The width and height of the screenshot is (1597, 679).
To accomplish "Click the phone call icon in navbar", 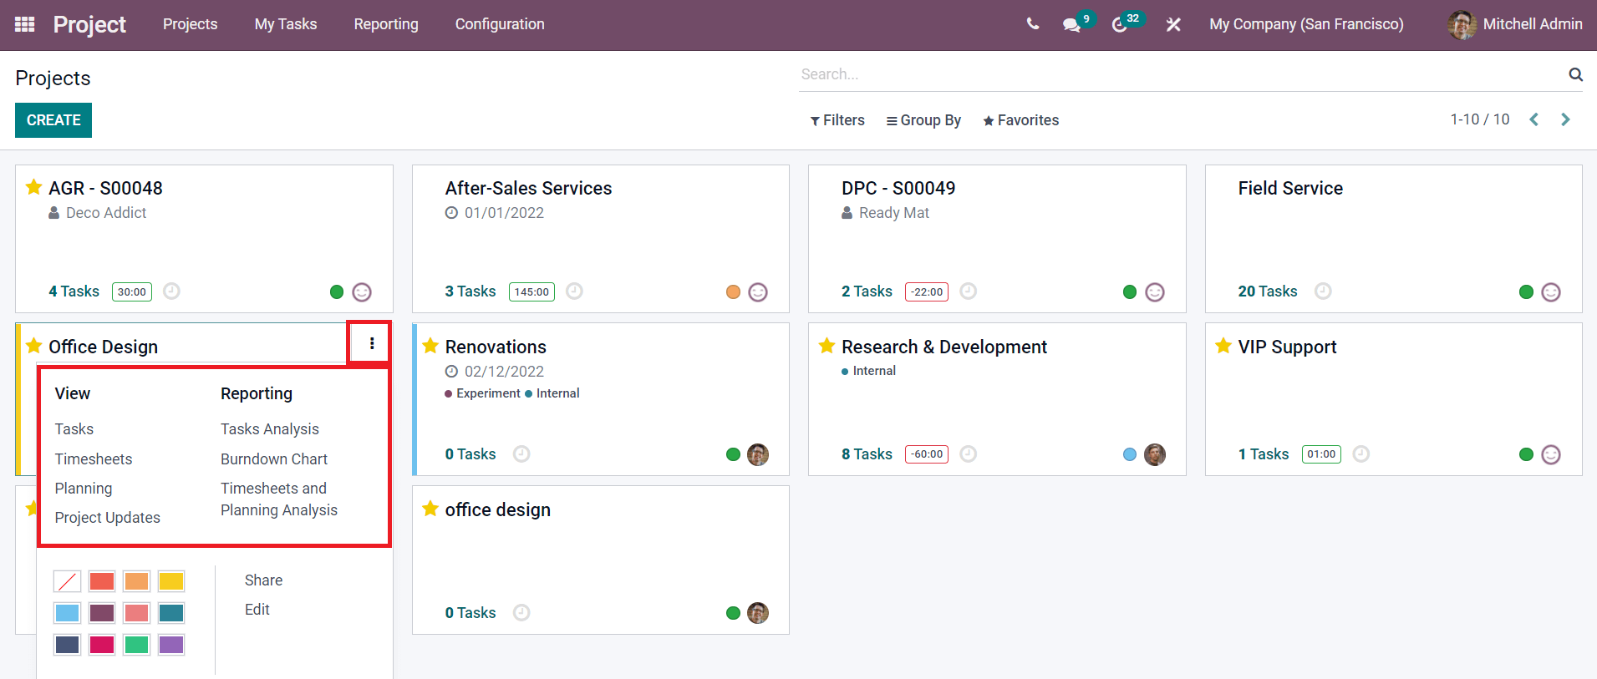I will tap(1033, 24).
